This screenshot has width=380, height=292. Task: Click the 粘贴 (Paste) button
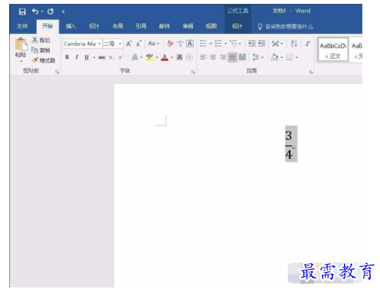click(20, 50)
